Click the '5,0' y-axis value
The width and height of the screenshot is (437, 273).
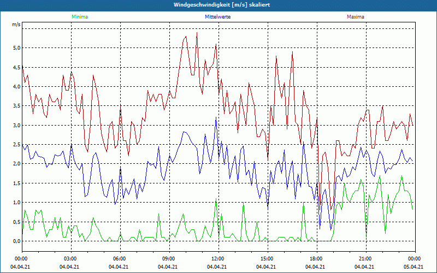(17, 48)
